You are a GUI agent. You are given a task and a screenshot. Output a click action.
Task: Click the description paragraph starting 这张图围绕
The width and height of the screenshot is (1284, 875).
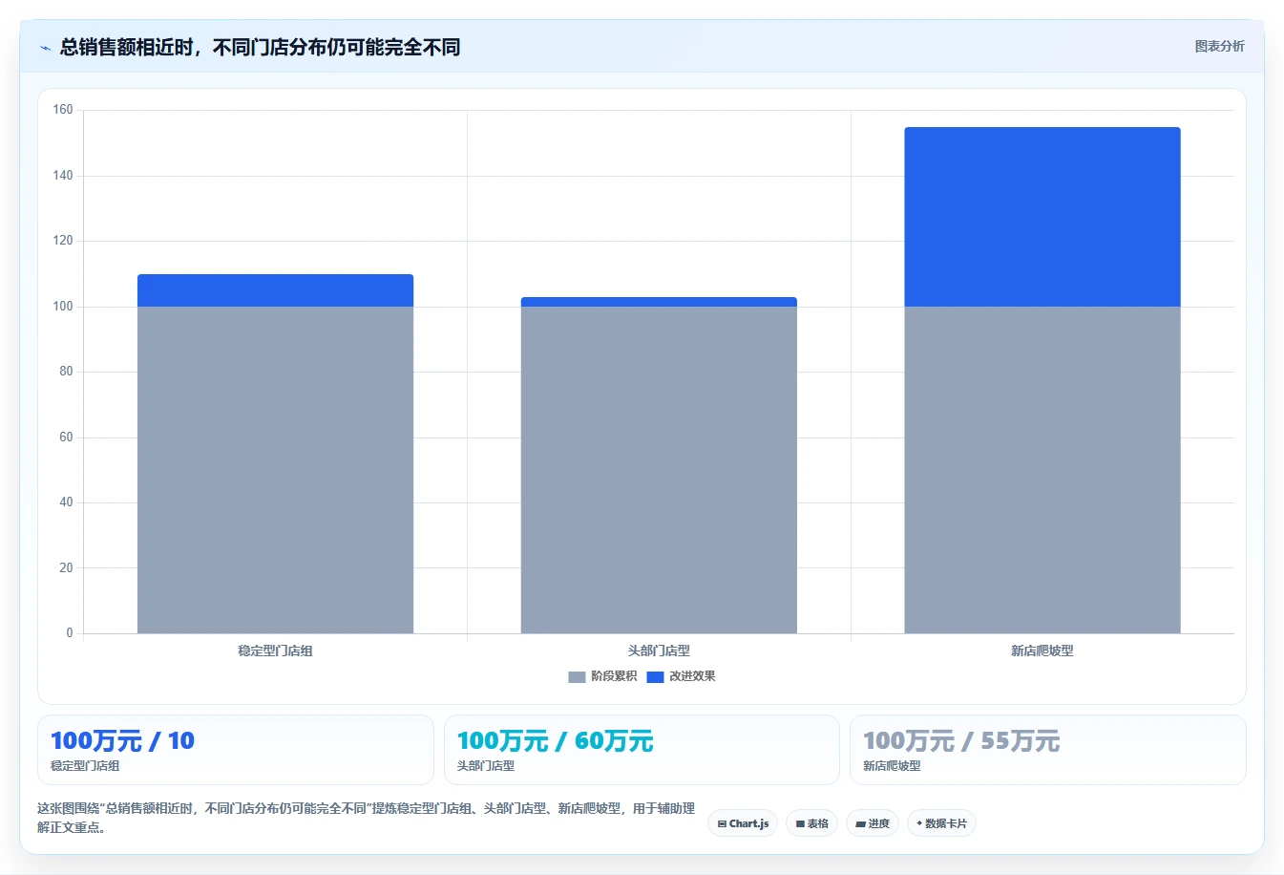point(367,818)
